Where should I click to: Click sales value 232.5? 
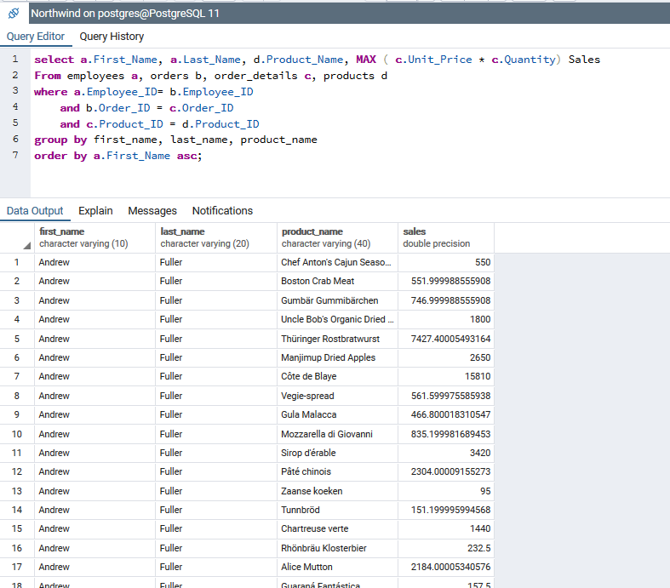tap(446, 548)
